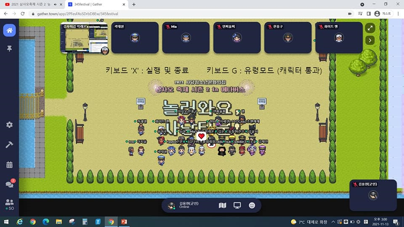Click own video tile 김용현(군인)

[373, 195]
